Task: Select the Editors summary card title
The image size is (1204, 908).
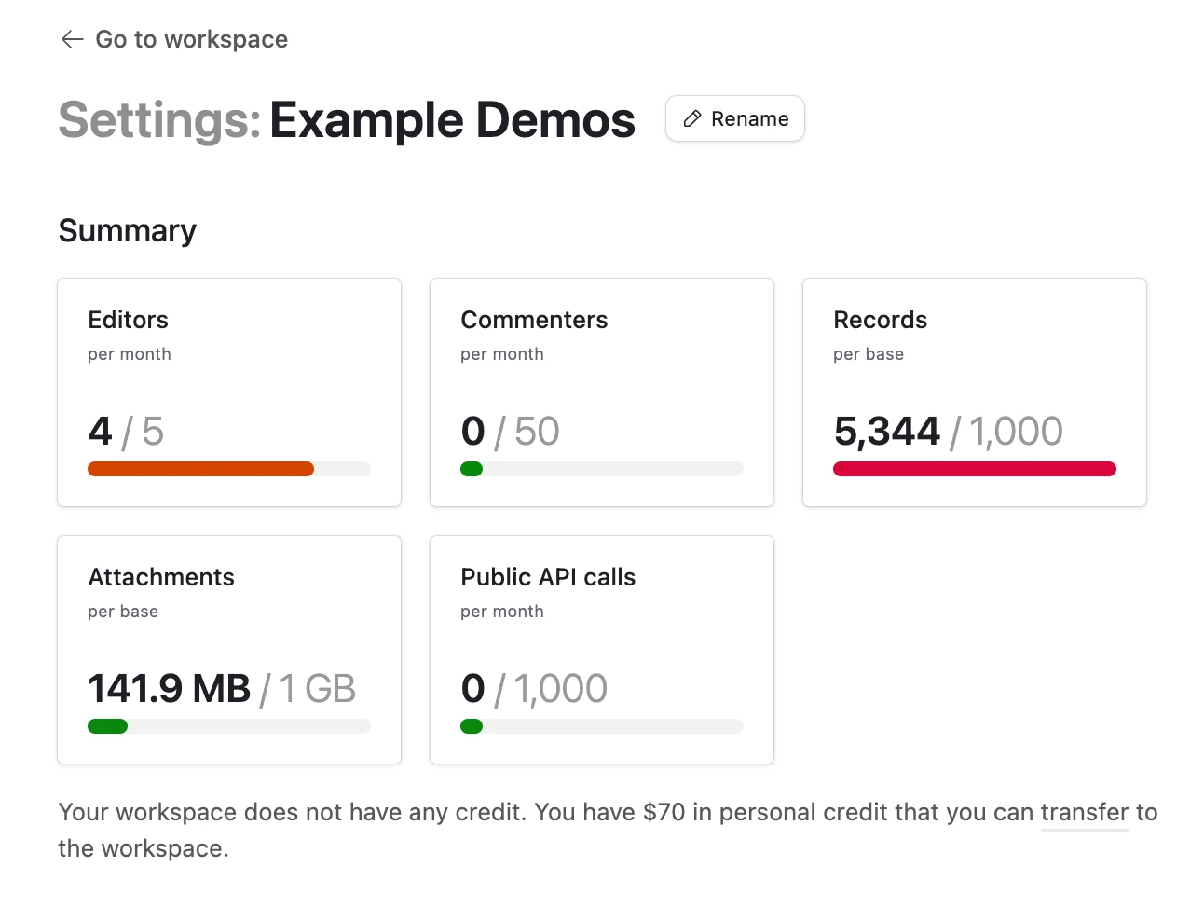Action: (x=129, y=320)
